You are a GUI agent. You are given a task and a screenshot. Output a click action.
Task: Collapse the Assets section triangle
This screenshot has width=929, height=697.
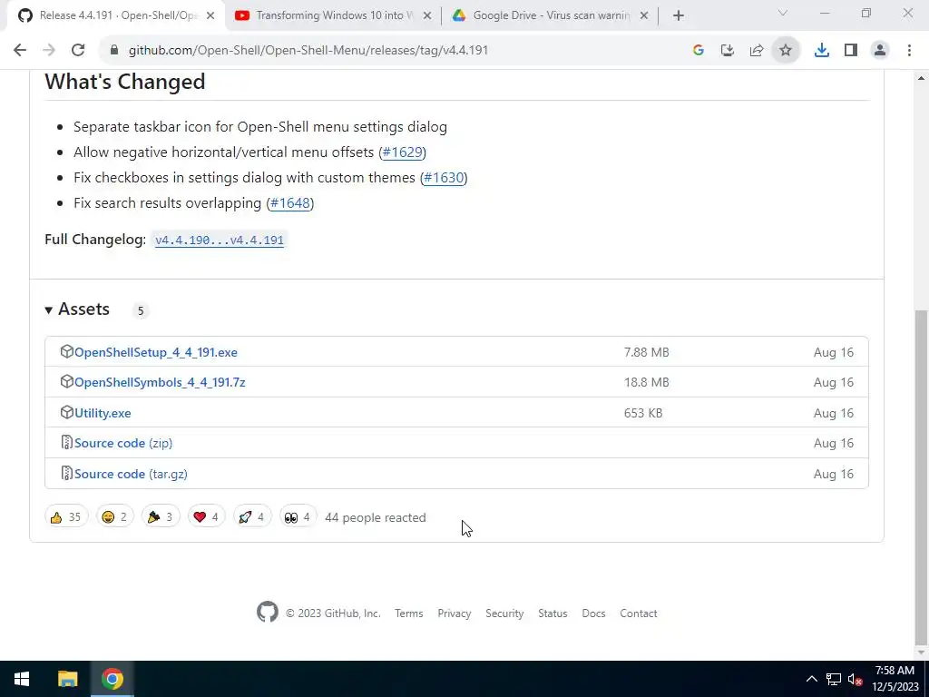click(49, 310)
